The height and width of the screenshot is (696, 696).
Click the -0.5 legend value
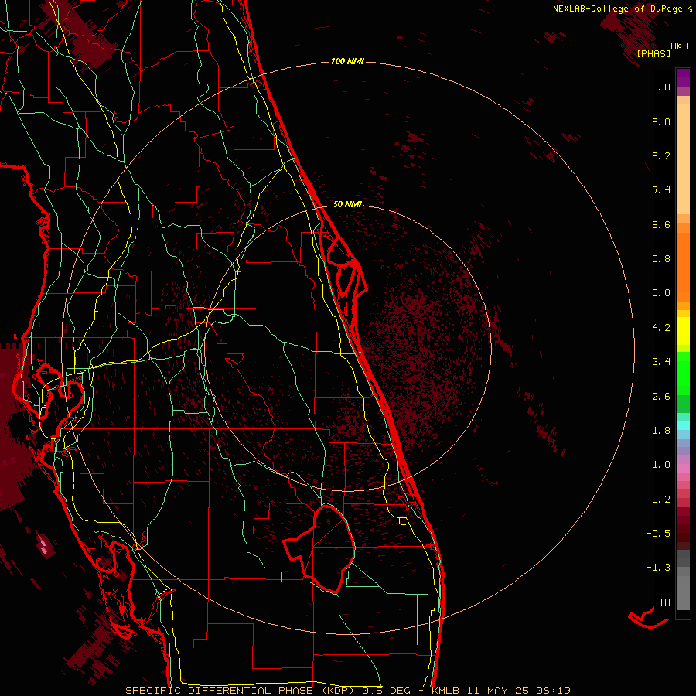coord(658,534)
